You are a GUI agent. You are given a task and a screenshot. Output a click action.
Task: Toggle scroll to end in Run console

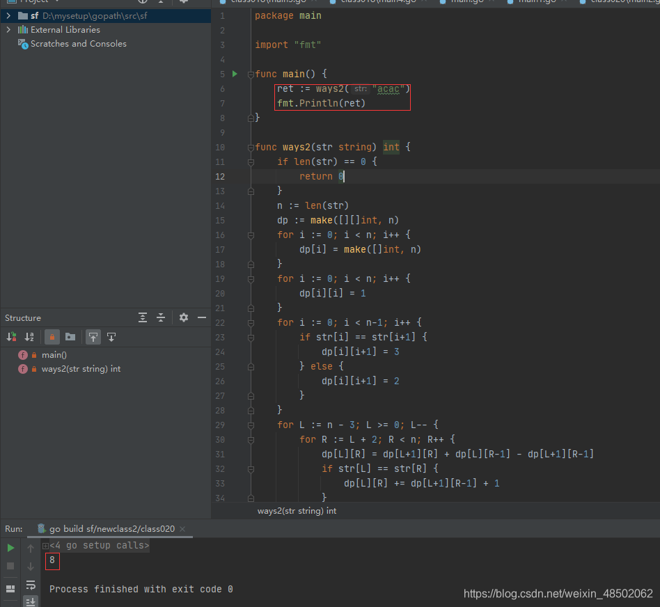[31, 601]
